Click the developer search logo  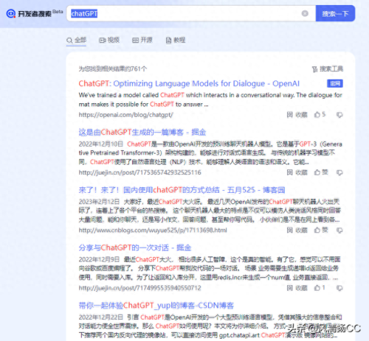pyautogui.click(x=29, y=13)
